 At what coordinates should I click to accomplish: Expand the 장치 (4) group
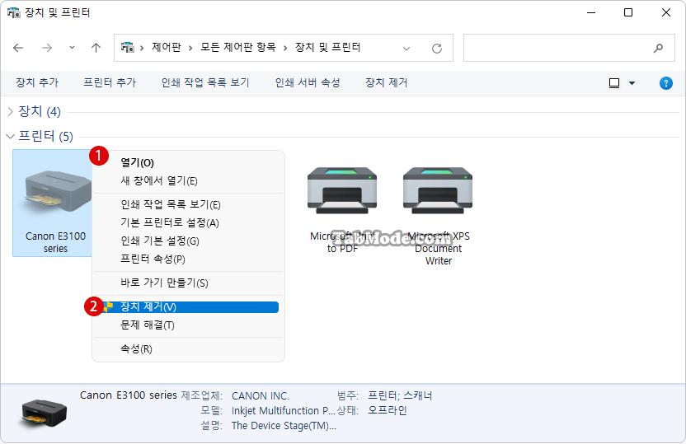tap(11, 111)
